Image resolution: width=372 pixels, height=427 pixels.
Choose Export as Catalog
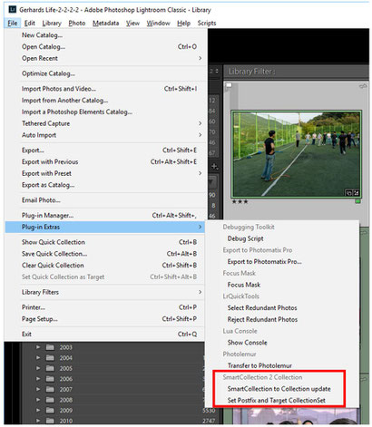pos(106,185)
